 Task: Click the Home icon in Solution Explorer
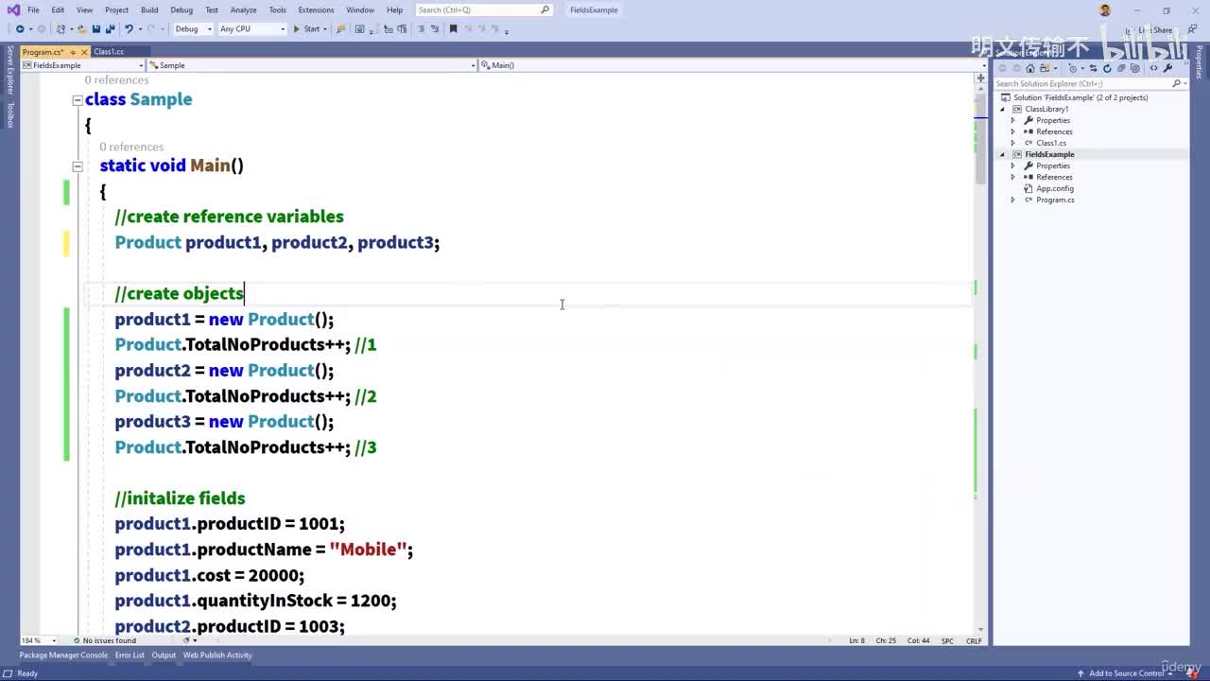point(1030,68)
